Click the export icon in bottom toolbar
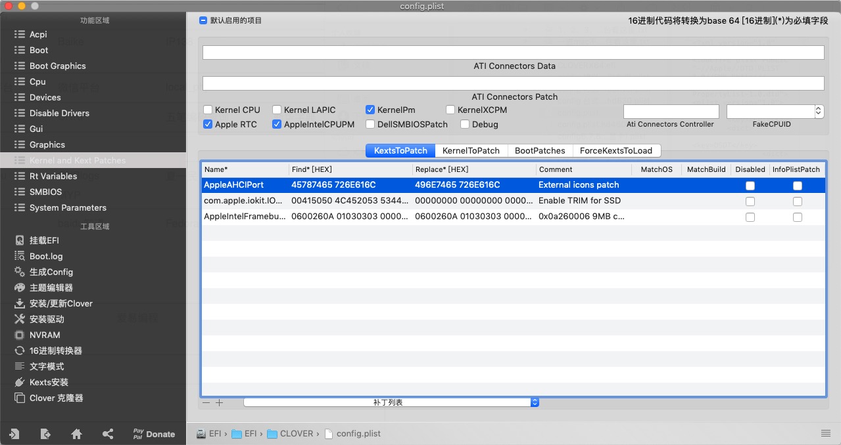 pyautogui.click(x=45, y=434)
